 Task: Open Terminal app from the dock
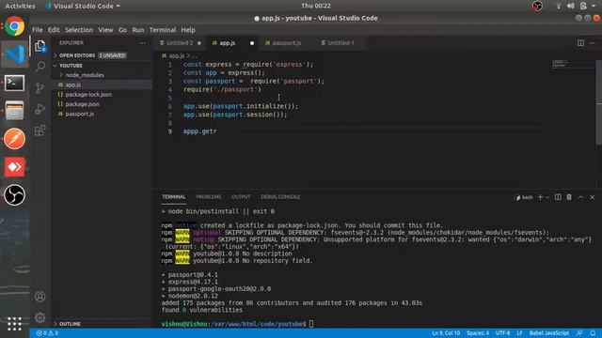tap(15, 83)
